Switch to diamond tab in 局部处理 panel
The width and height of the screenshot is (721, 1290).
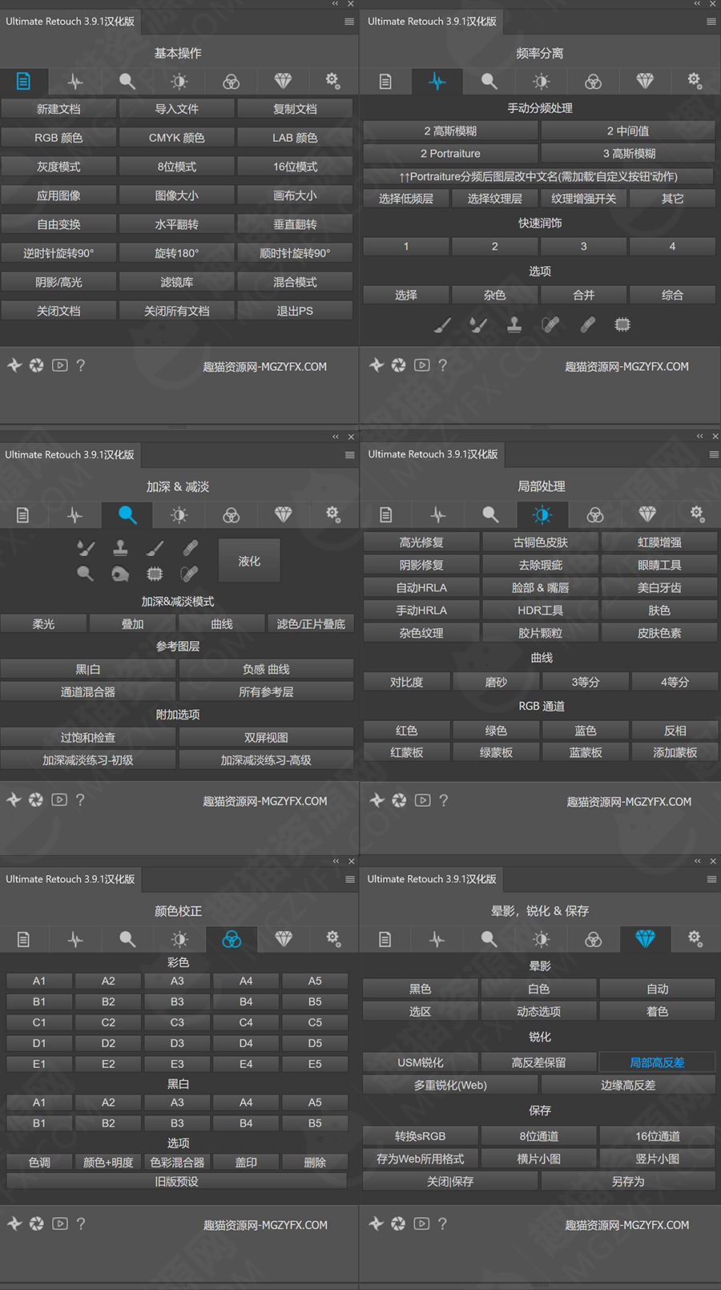pyautogui.click(x=647, y=514)
